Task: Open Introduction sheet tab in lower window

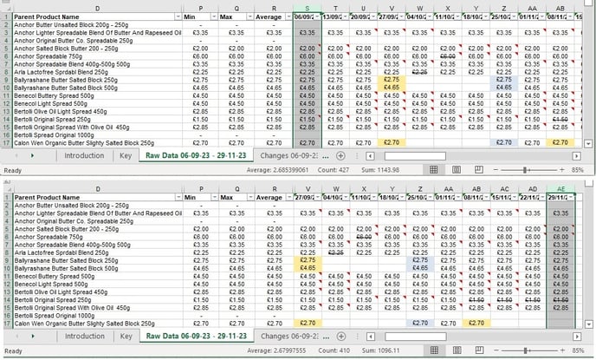Action: coord(84,336)
